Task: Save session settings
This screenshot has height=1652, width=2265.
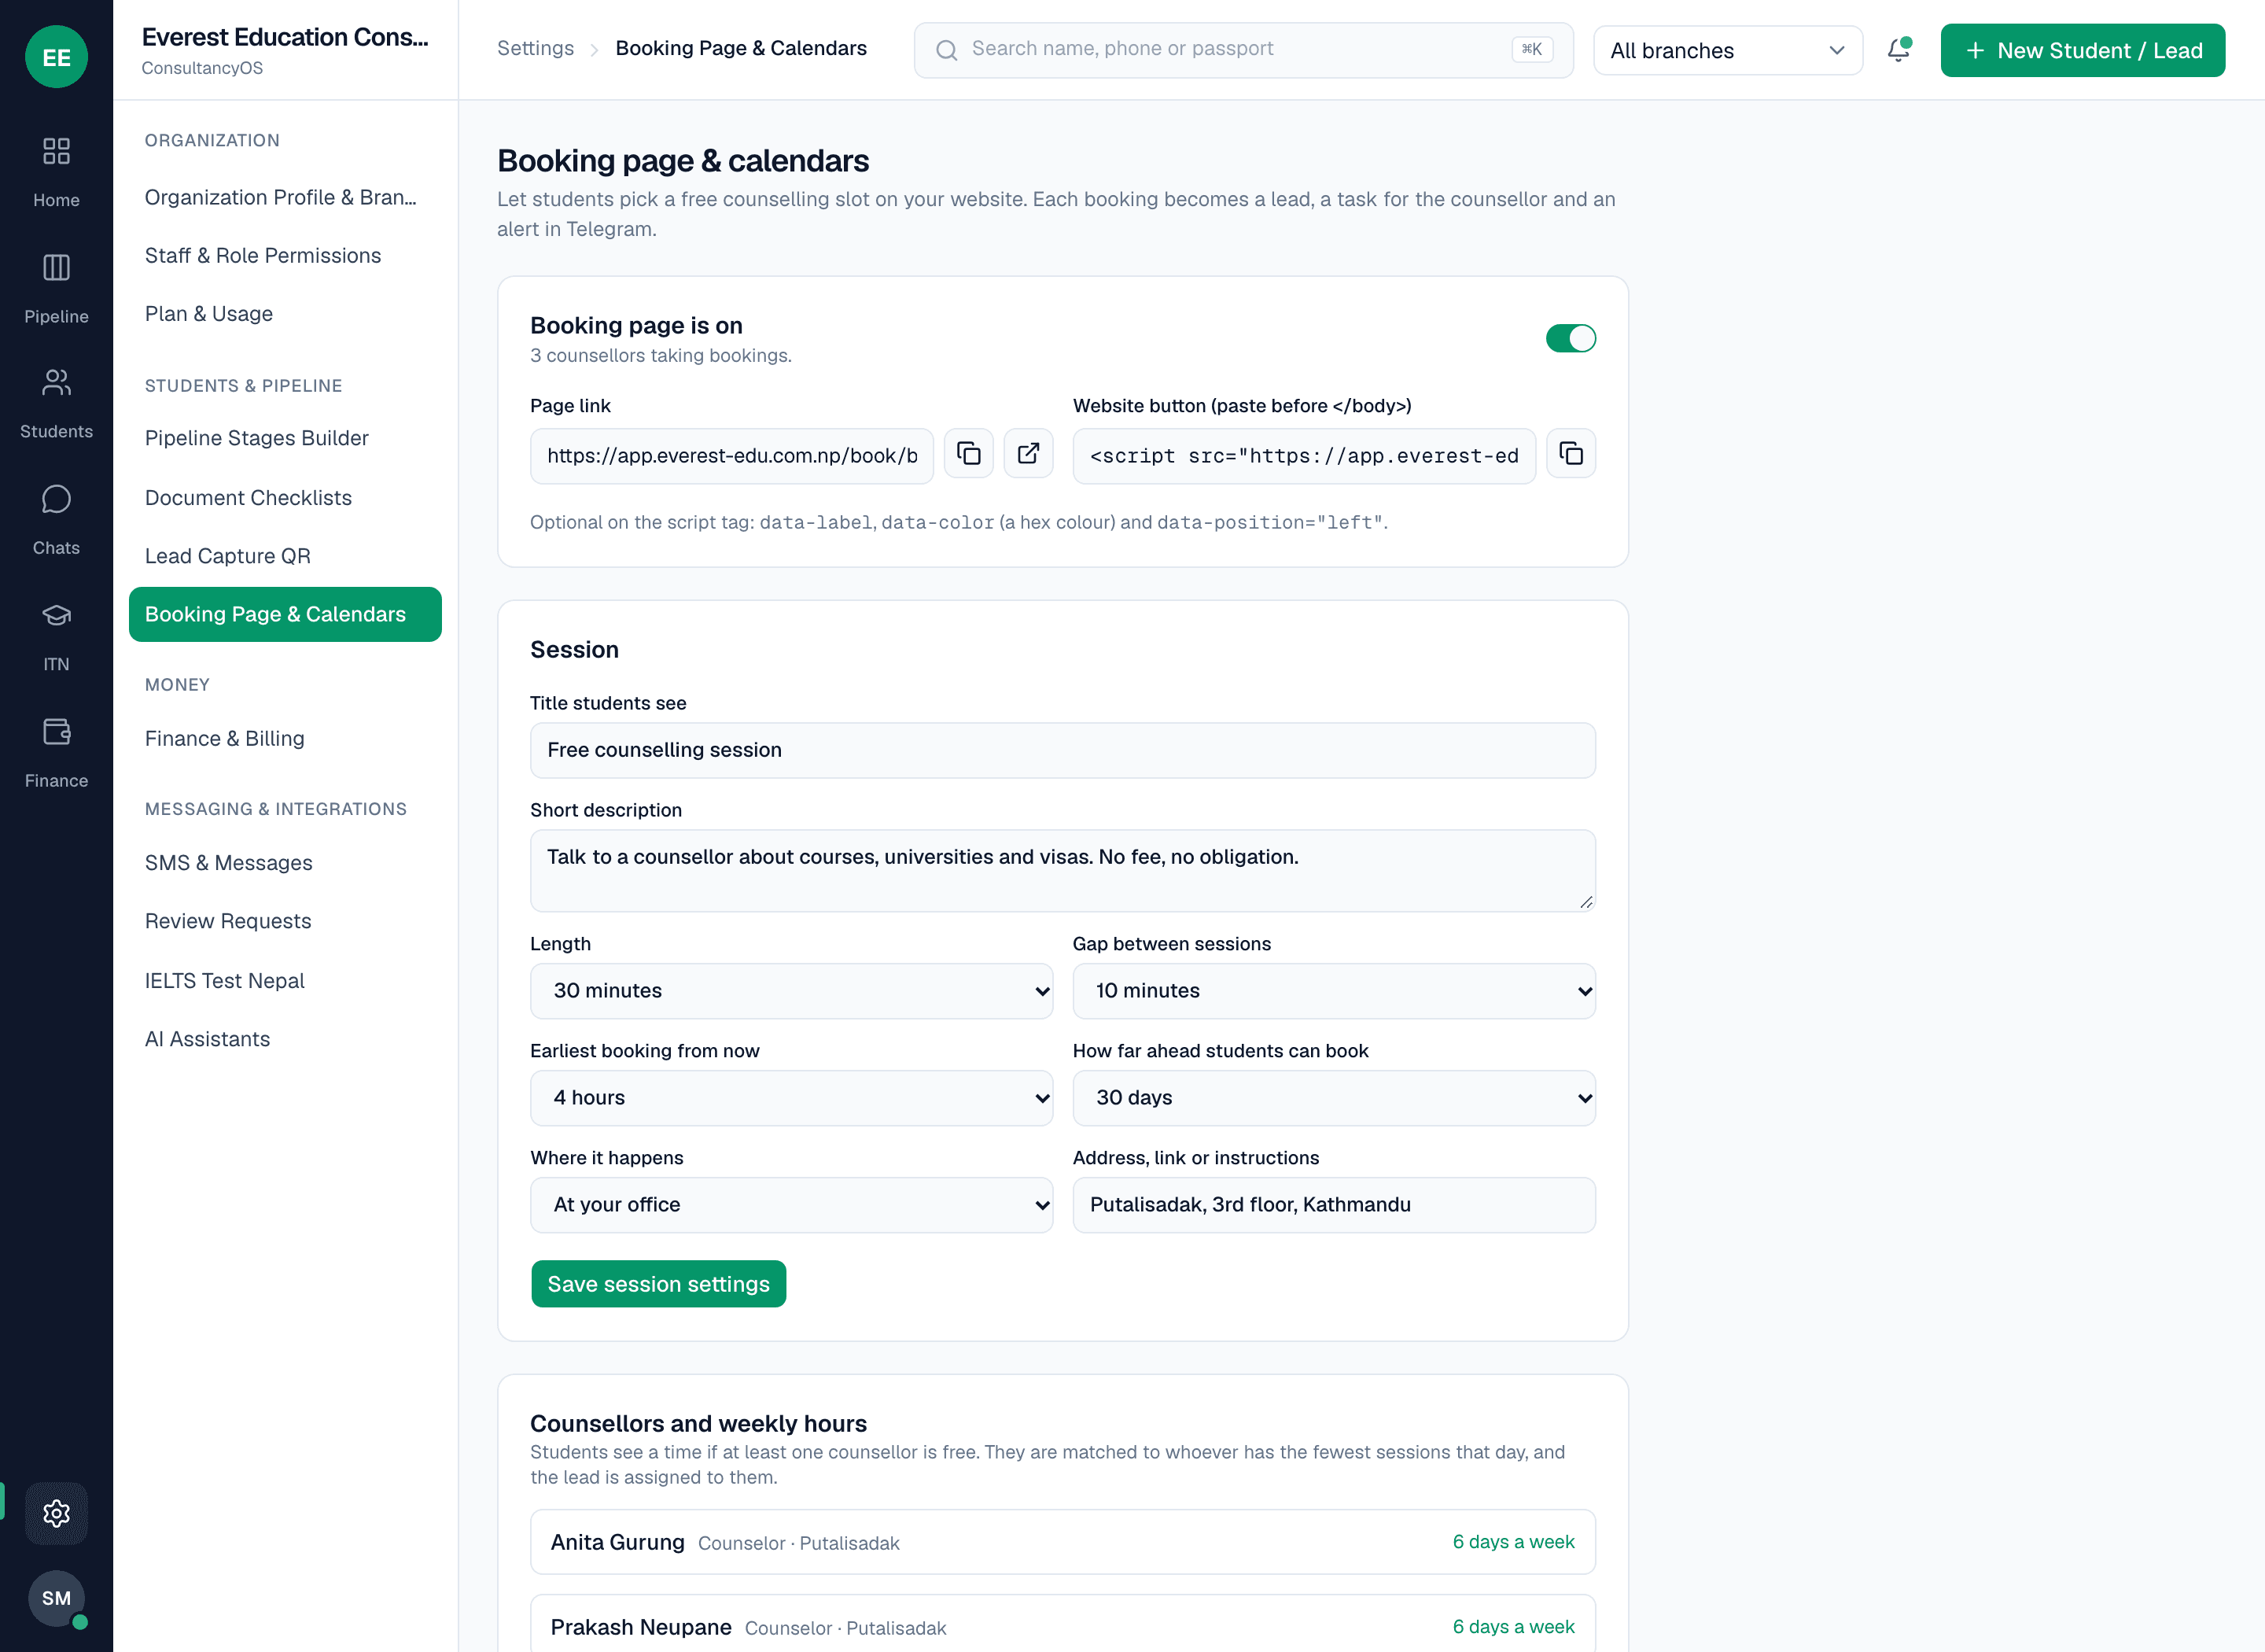Action: click(x=659, y=1284)
